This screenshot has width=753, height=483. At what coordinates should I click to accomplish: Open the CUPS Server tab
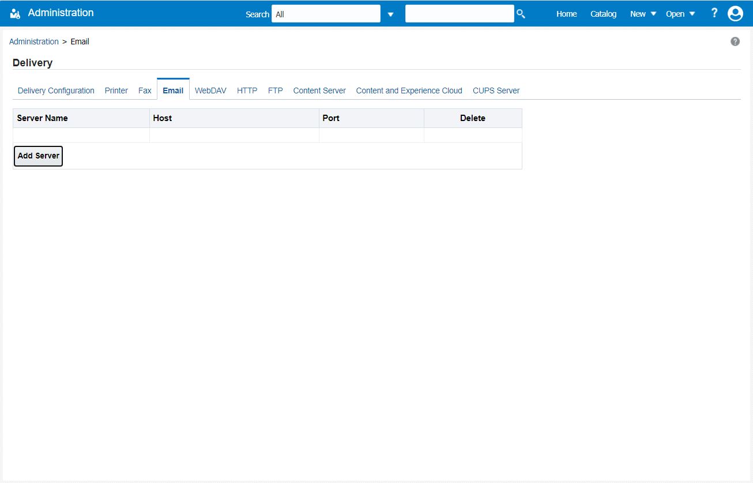tap(496, 90)
